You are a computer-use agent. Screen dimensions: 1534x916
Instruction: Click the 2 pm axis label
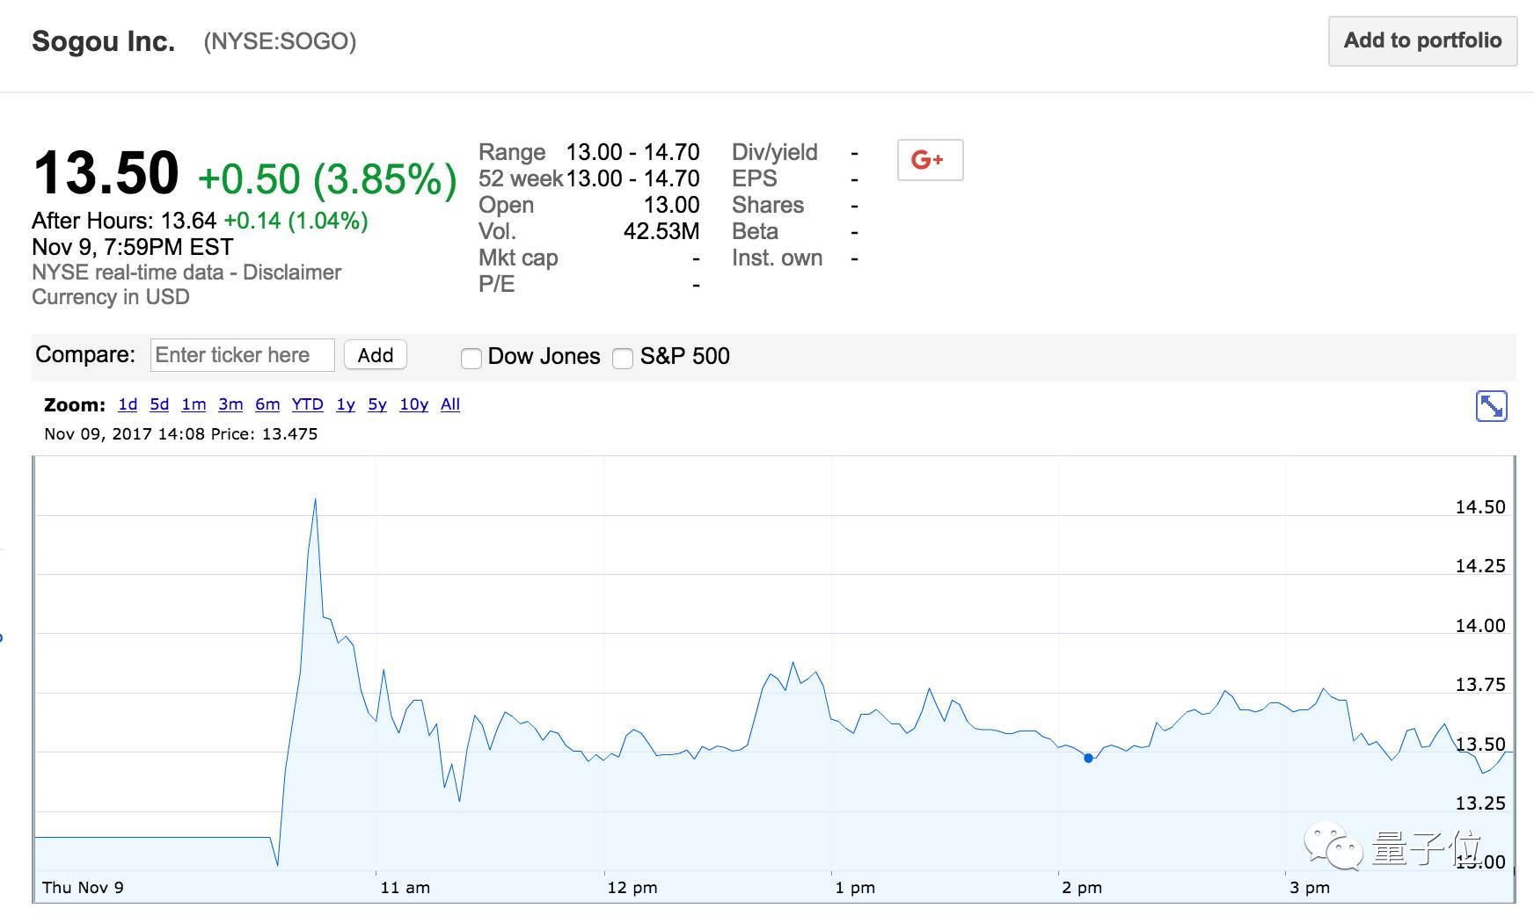pyautogui.click(x=1082, y=888)
